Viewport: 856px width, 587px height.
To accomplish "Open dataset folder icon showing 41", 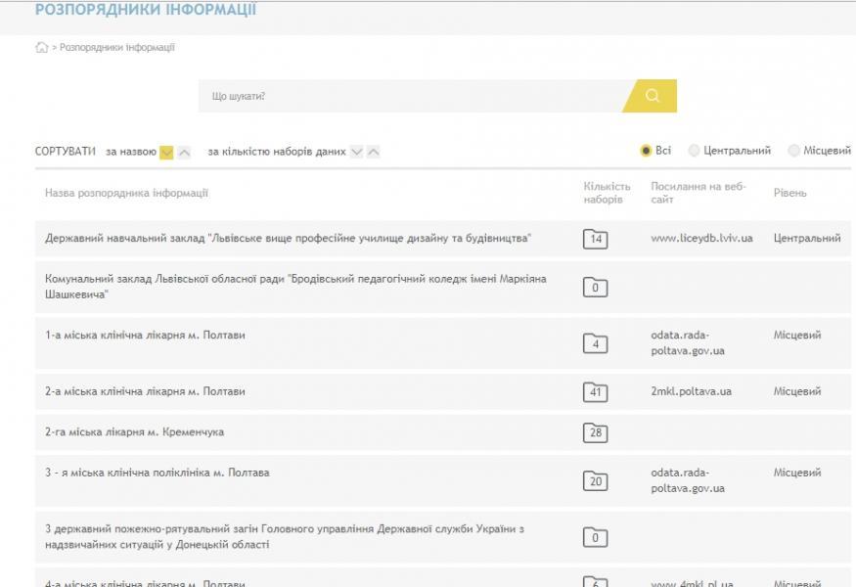I will (x=595, y=392).
